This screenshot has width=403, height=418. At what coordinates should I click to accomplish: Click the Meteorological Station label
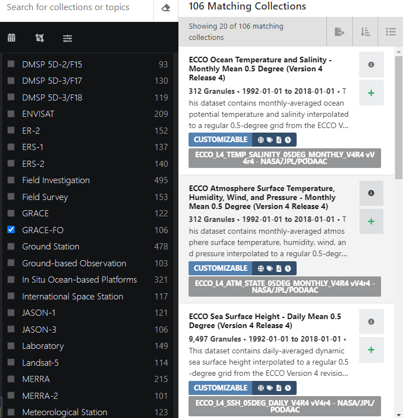point(65,412)
